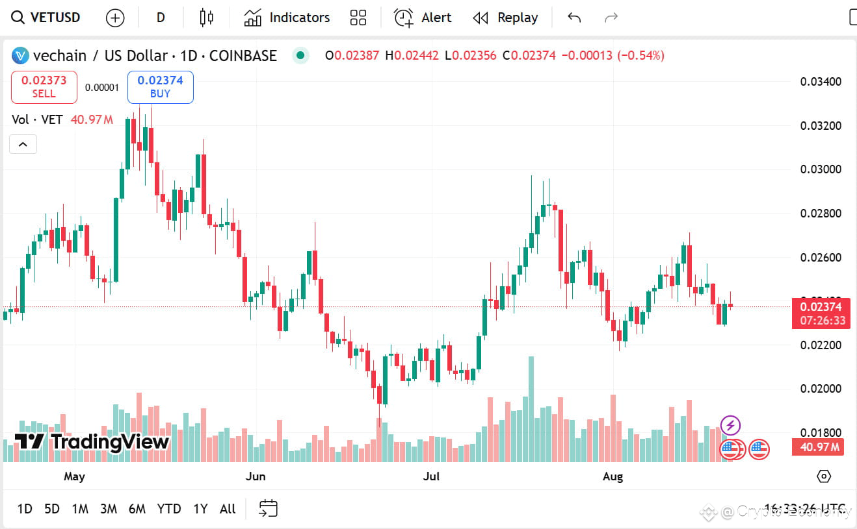Open the Indicators menu

pyautogui.click(x=287, y=18)
